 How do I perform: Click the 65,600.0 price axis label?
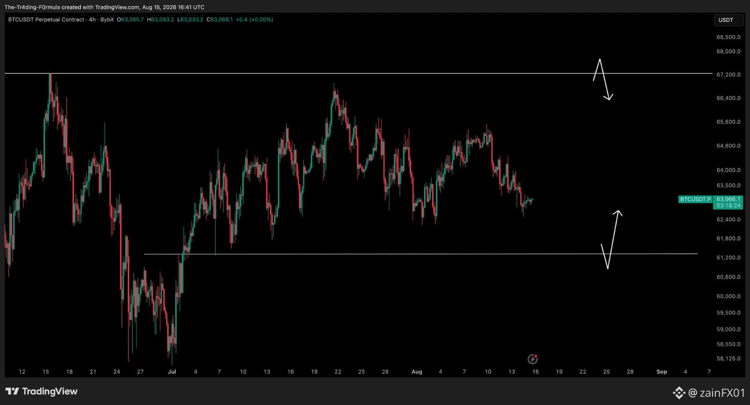point(728,122)
